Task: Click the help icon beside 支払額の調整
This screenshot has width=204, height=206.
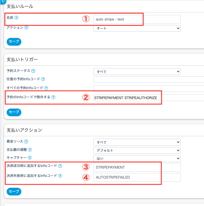Action: coord(30,150)
